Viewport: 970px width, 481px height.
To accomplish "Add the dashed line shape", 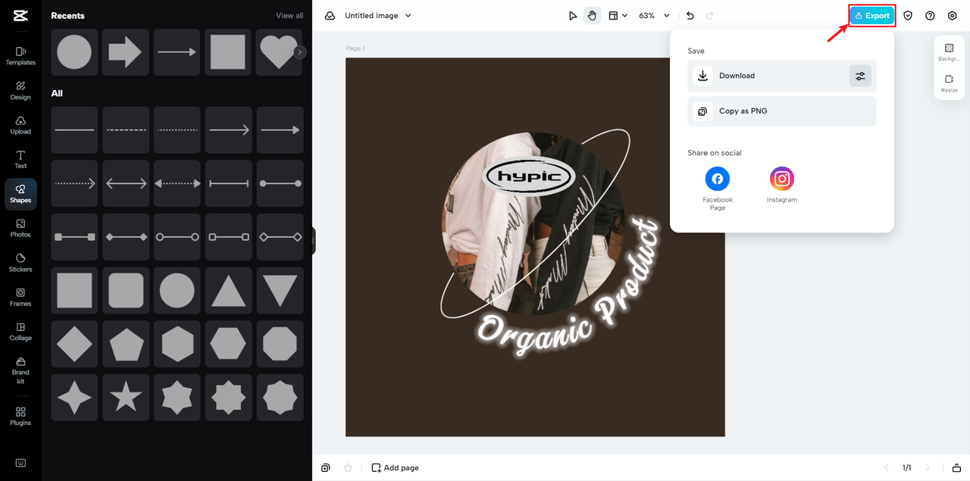I will coord(126,130).
